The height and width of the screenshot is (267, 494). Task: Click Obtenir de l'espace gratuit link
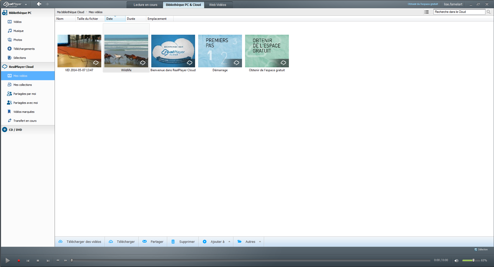click(x=423, y=4)
